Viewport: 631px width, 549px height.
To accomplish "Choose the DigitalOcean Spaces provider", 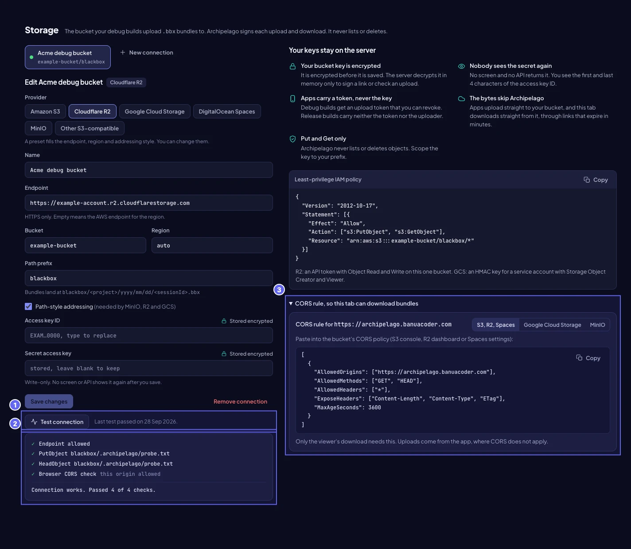I will click(227, 111).
